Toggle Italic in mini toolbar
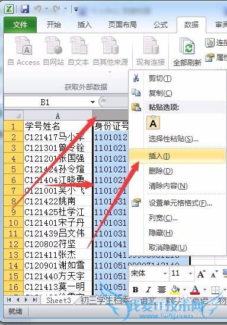The image size is (227, 325). click(x=148, y=289)
